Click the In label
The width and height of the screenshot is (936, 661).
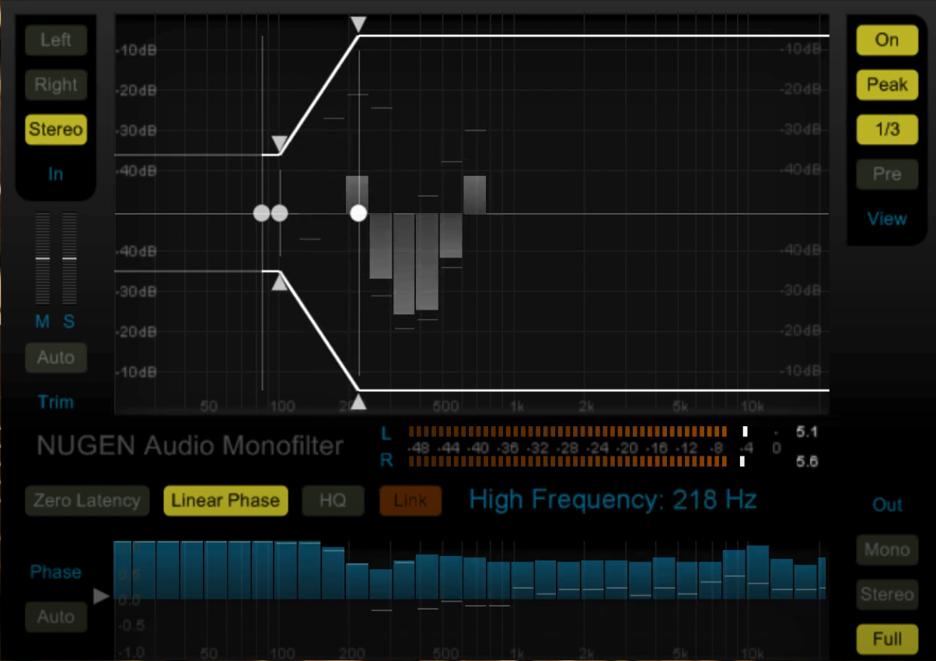[x=55, y=174]
